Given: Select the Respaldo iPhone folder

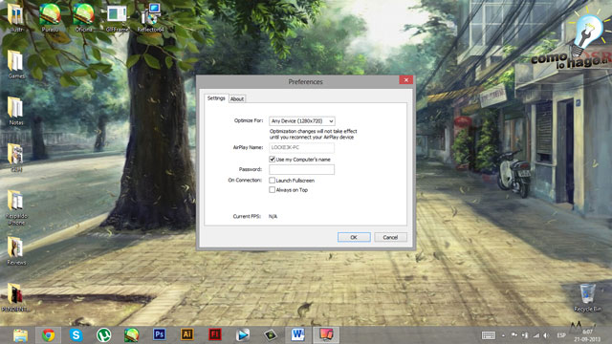Looking at the screenshot, I should click(x=16, y=207).
